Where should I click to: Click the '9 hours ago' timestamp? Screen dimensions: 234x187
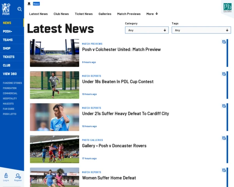(x=89, y=62)
